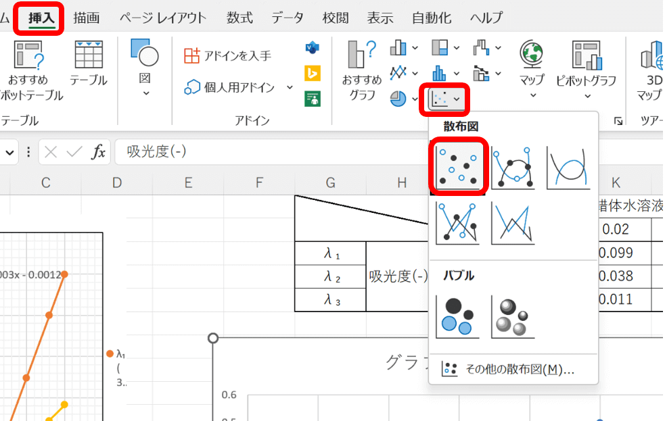665x421 pixels.
Task: Click the cell labeled λ2
Action: (330, 276)
